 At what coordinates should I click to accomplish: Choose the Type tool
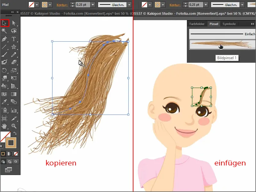click(x=14, y=39)
